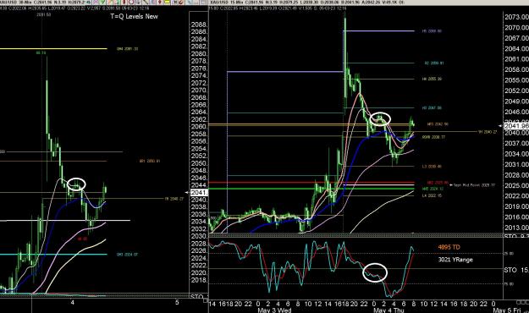This screenshot has height=313, width=529.
Task: Click the 'Sept Mid Point' annotation label
Action: (474, 185)
